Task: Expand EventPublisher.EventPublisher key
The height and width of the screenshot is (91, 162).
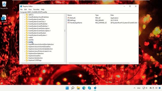Action: pyautogui.click(x=25, y=17)
